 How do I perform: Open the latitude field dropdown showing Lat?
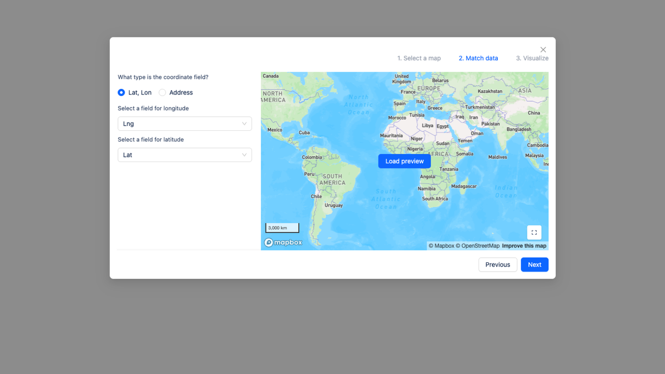pos(185,155)
